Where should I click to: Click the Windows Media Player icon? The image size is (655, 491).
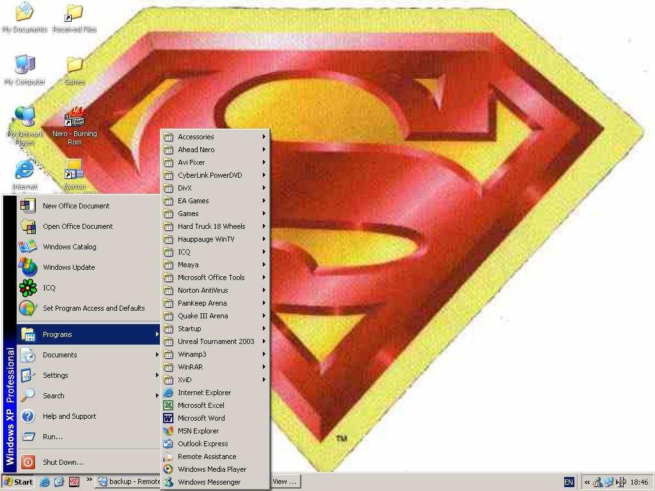pyautogui.click(x=168, y=469)
